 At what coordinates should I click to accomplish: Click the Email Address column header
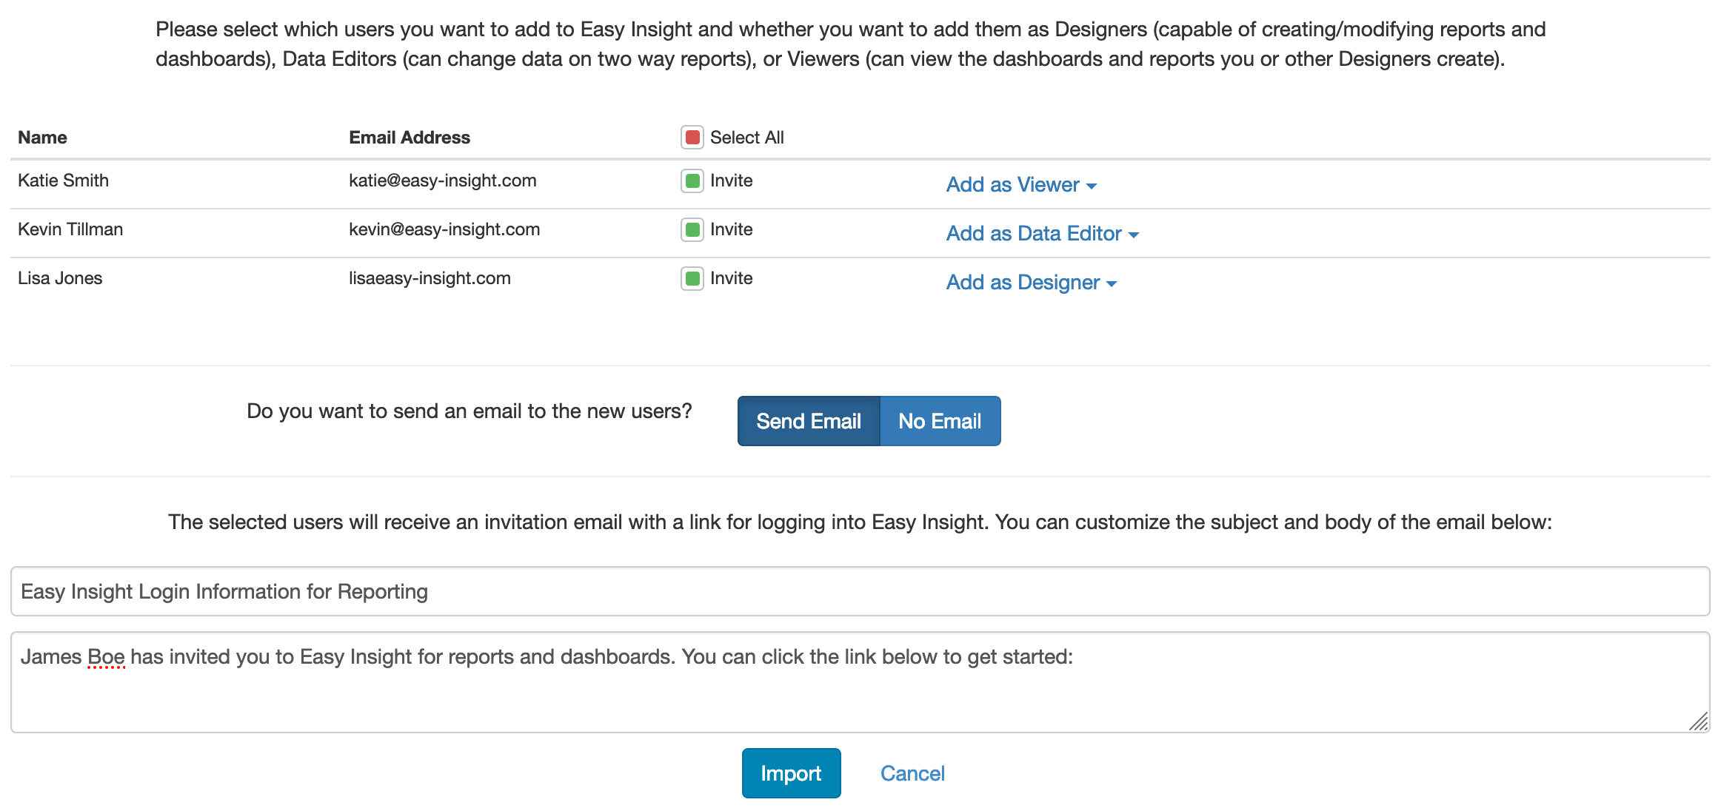pos(410,137)
